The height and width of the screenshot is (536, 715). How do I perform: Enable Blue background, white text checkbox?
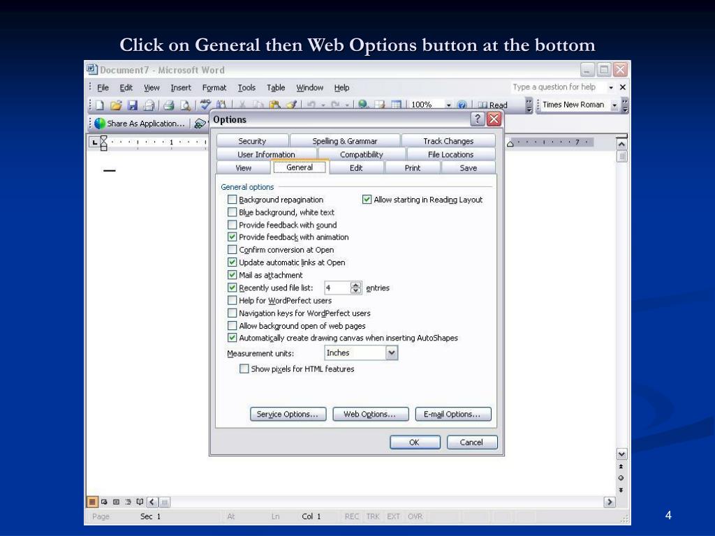232,212
